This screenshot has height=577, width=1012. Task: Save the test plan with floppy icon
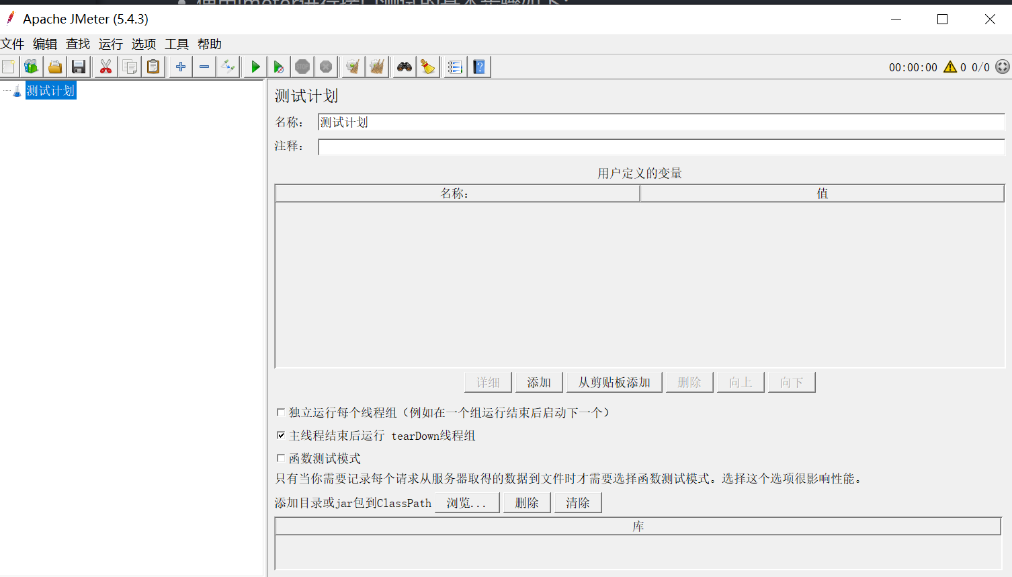click(x=79, y=67)
